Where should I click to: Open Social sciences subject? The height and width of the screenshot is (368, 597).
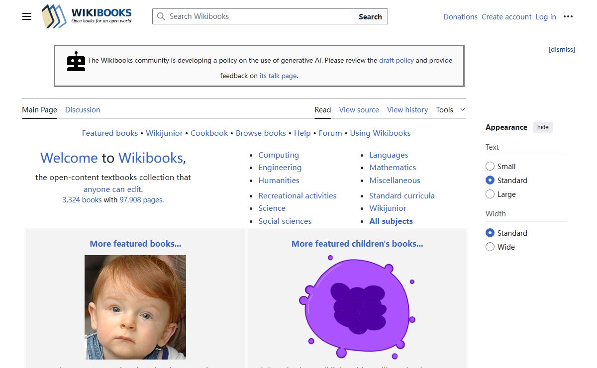click(285, 221)
